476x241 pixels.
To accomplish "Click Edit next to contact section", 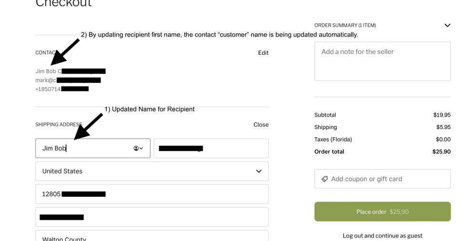I will [x=263, y=53].
